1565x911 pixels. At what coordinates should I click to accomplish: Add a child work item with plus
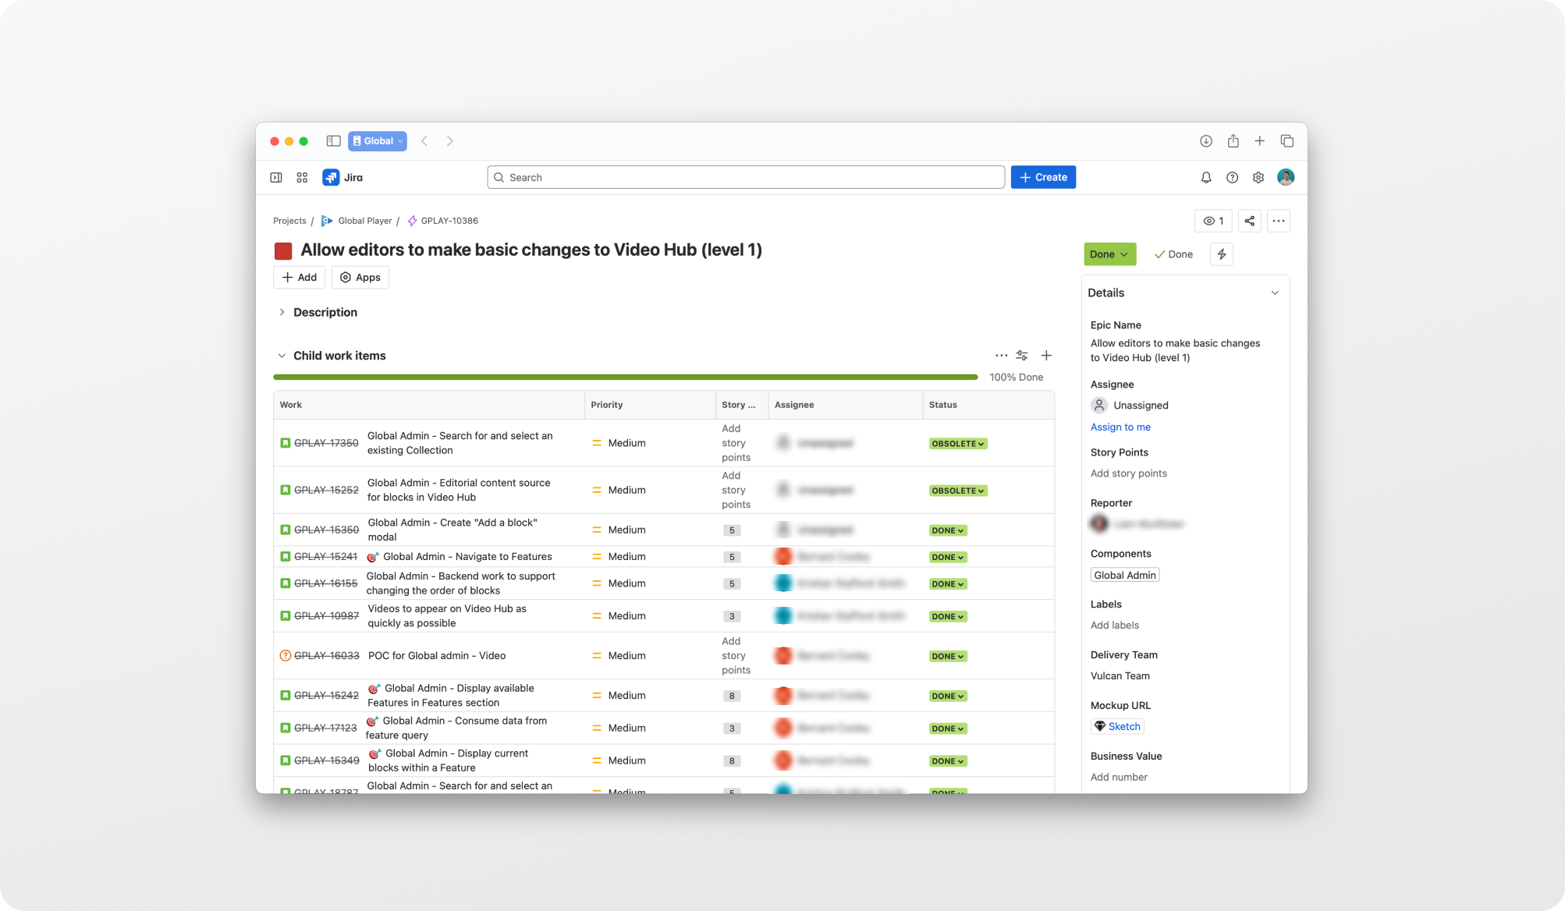coord(1046,356)
